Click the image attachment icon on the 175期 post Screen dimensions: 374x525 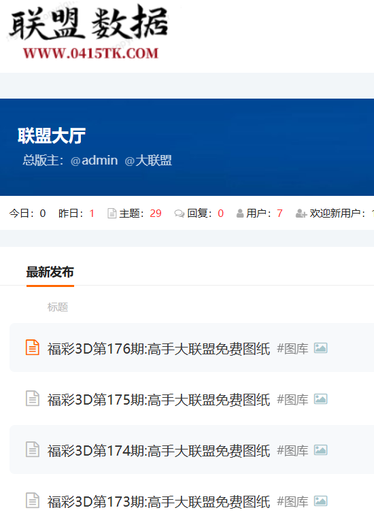[320, 399]
